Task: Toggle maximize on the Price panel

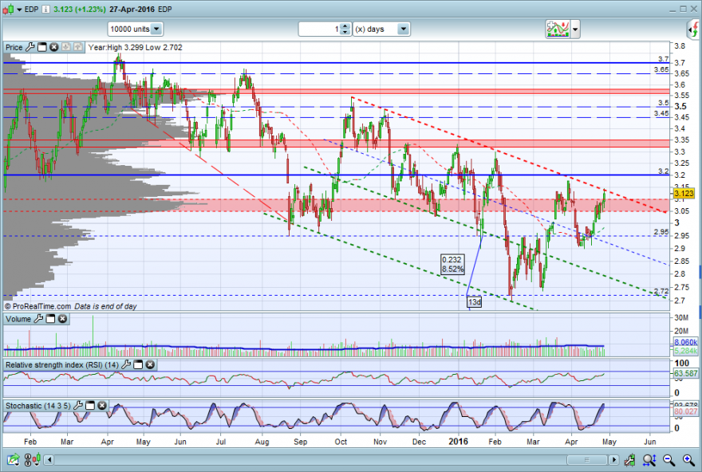Action: (42, 47)
